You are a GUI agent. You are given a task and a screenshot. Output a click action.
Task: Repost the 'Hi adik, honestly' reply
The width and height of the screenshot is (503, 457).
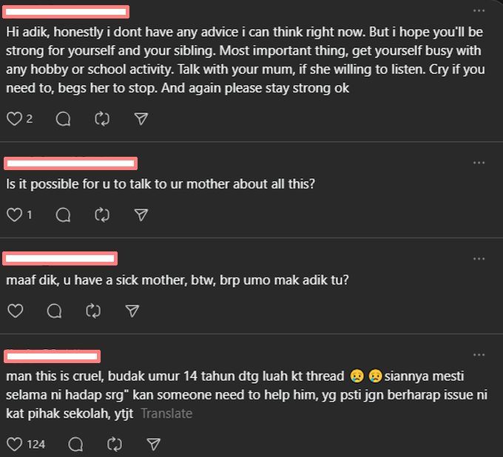102,118
